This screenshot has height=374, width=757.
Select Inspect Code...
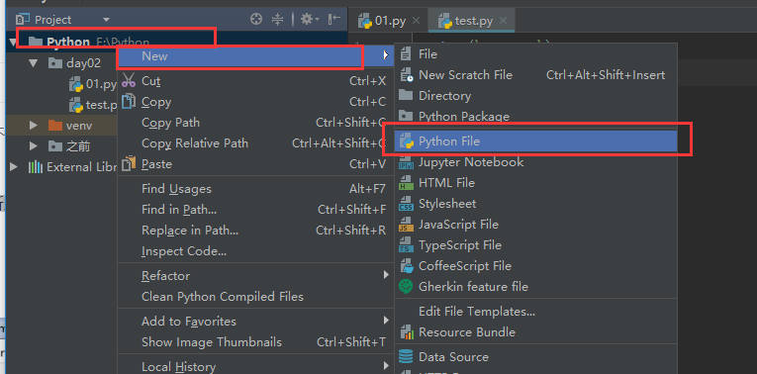point(255,251)
